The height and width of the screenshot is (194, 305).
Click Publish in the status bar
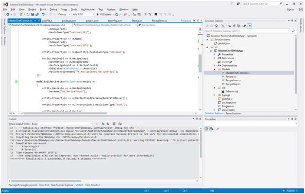[x=290, y=191]
